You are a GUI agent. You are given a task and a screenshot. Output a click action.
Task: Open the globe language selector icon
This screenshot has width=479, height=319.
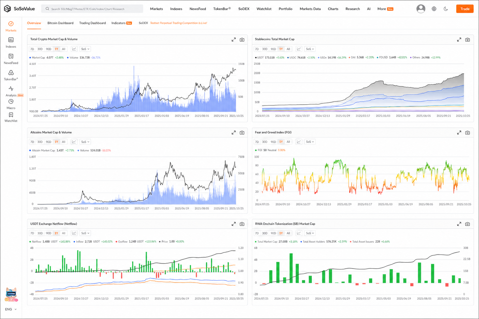point(434,9)
